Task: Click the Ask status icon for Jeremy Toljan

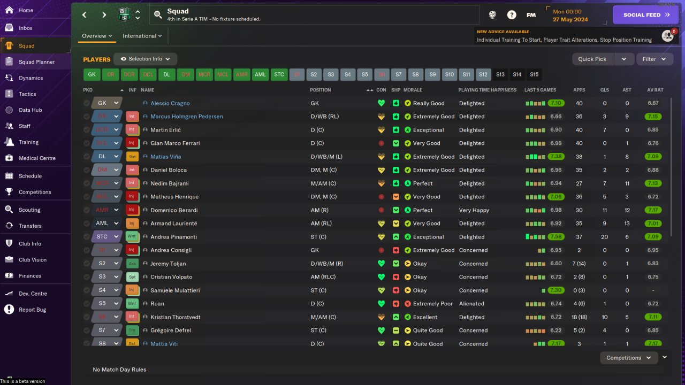Action: [132, 264]
